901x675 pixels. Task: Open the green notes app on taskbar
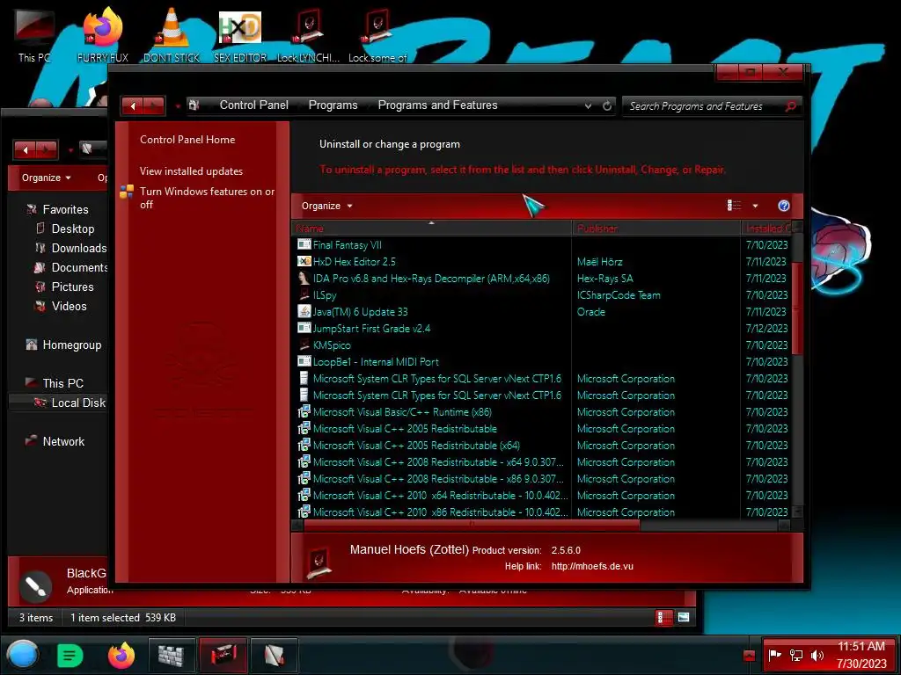70,655
